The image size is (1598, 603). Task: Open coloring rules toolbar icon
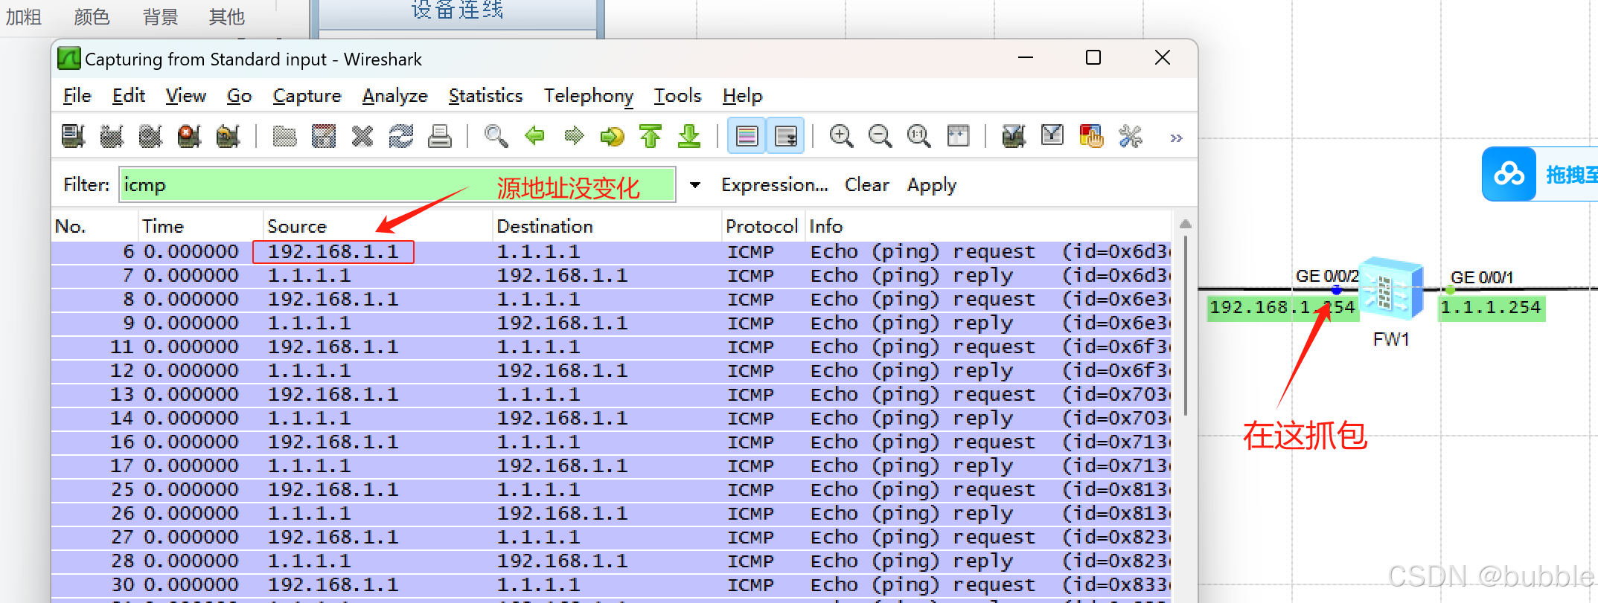coord(1091,136)
